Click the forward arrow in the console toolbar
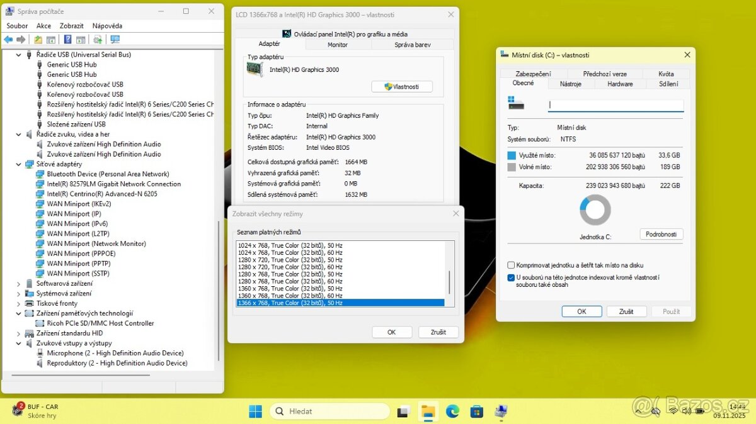 [x=21, y=39]
